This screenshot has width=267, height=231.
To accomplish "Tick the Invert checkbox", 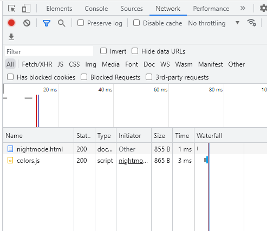I will pyautogui.click(x=103, y=51).
